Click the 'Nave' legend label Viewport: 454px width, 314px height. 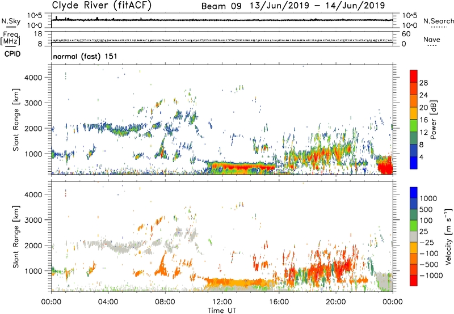[432, 39]
